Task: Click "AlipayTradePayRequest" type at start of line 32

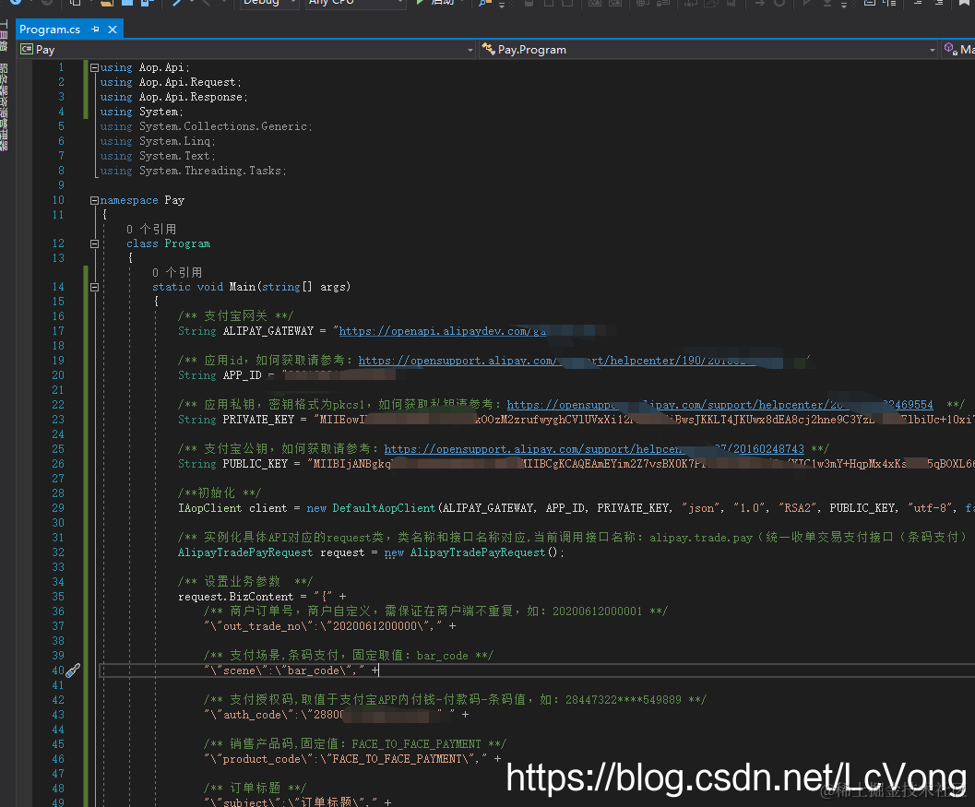Action: click(x=245, y=552)
